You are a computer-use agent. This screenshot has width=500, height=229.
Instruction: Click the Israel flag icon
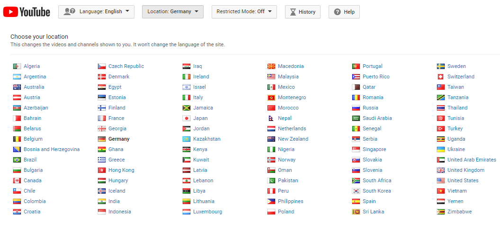coord(187,87)
